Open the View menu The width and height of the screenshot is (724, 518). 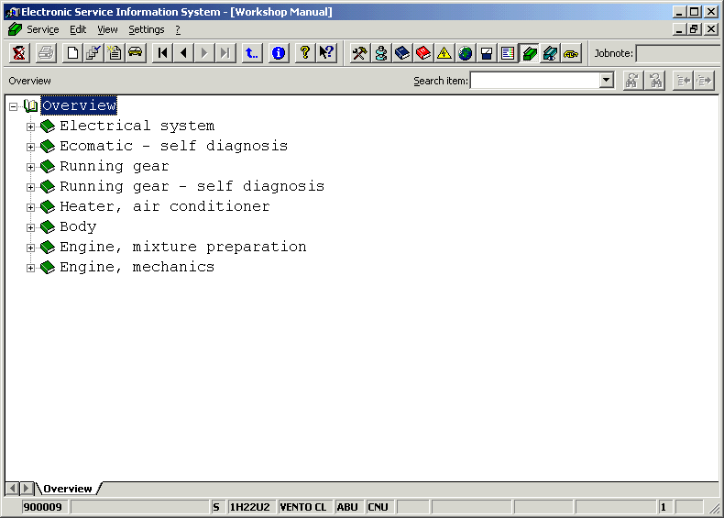(107, 29)
